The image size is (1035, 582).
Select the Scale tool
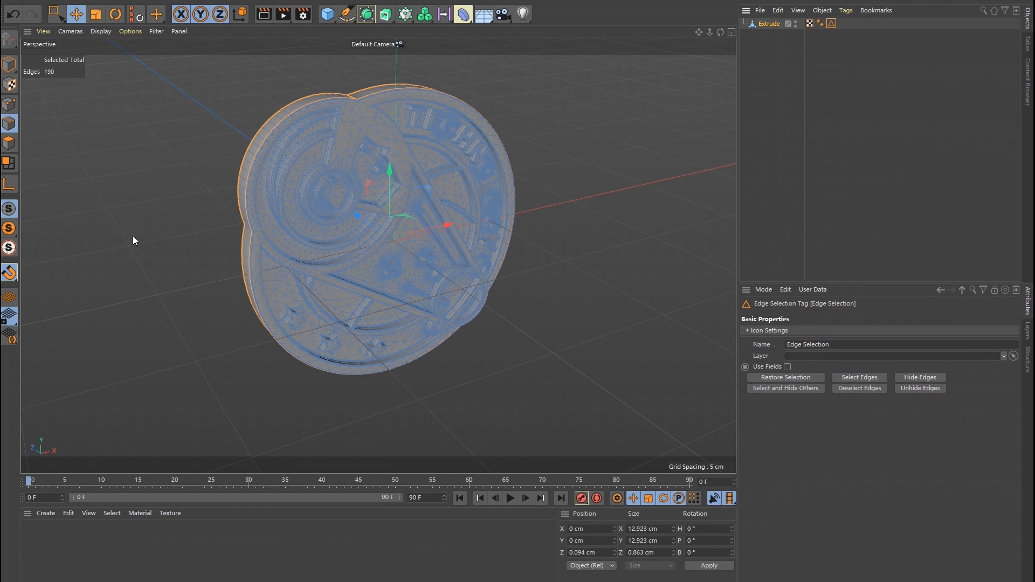[x=96, y=15]
